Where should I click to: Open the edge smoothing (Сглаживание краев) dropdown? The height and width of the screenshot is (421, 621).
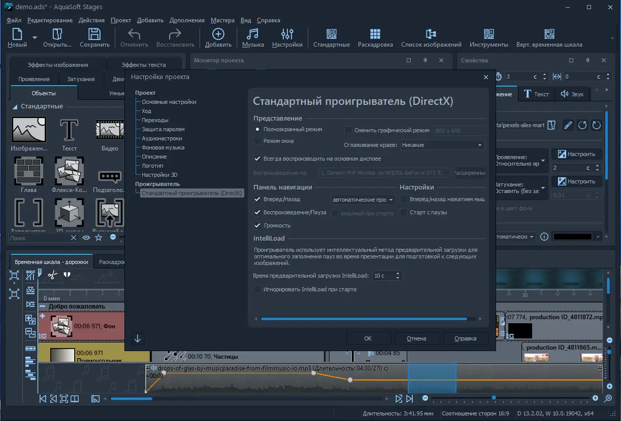(442, 145)
